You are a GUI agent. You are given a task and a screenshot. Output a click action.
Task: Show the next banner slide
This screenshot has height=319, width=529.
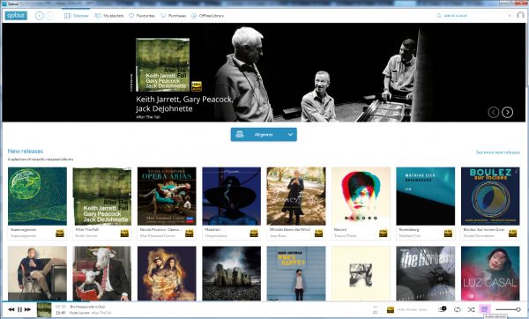tap(508, 112)
